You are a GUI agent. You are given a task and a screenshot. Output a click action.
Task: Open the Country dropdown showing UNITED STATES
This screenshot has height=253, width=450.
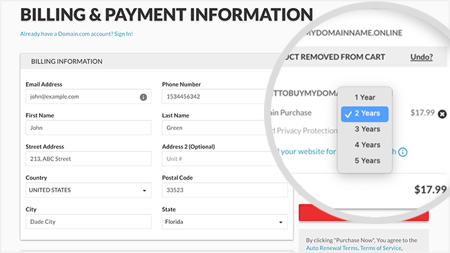tap(89, 190)
